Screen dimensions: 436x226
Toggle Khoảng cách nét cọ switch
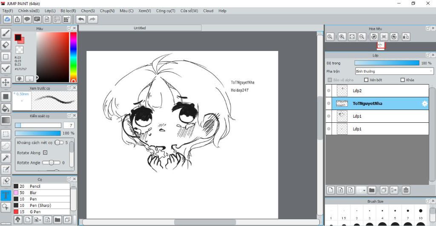pyautogui.click(x=59, y=142)
